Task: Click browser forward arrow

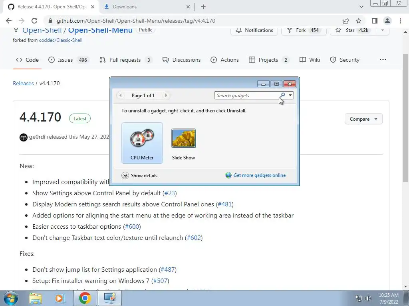Action: (22, 21)
